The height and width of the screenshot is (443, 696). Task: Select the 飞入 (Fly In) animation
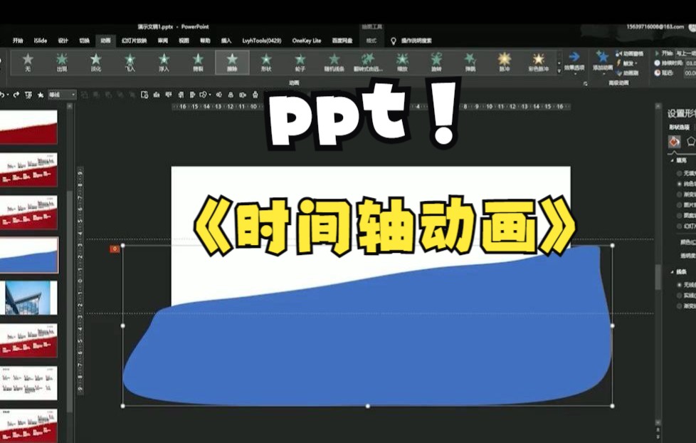click(129, 62)
